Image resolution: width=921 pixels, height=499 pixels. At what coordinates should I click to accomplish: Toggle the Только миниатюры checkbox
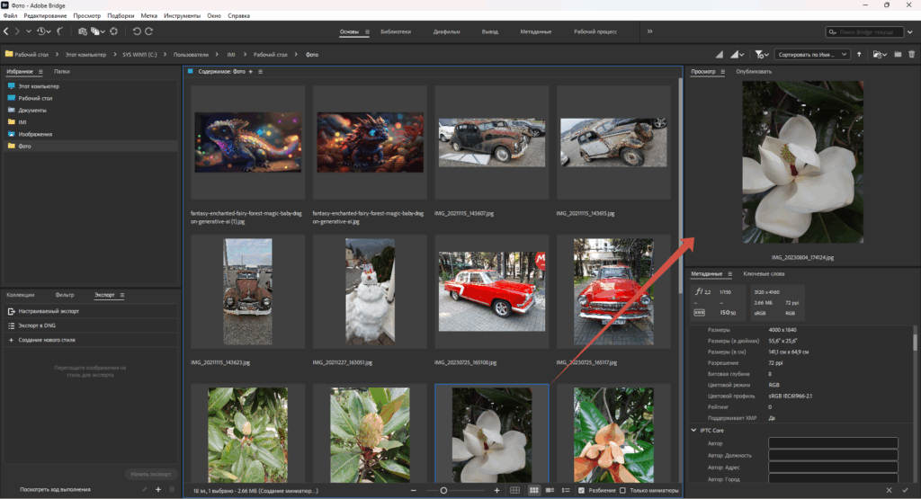pos(622,491)
